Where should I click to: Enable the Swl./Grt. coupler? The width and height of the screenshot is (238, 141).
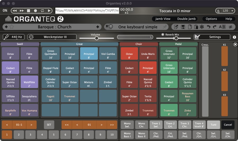pyautogui.click(x=213, y=135)
